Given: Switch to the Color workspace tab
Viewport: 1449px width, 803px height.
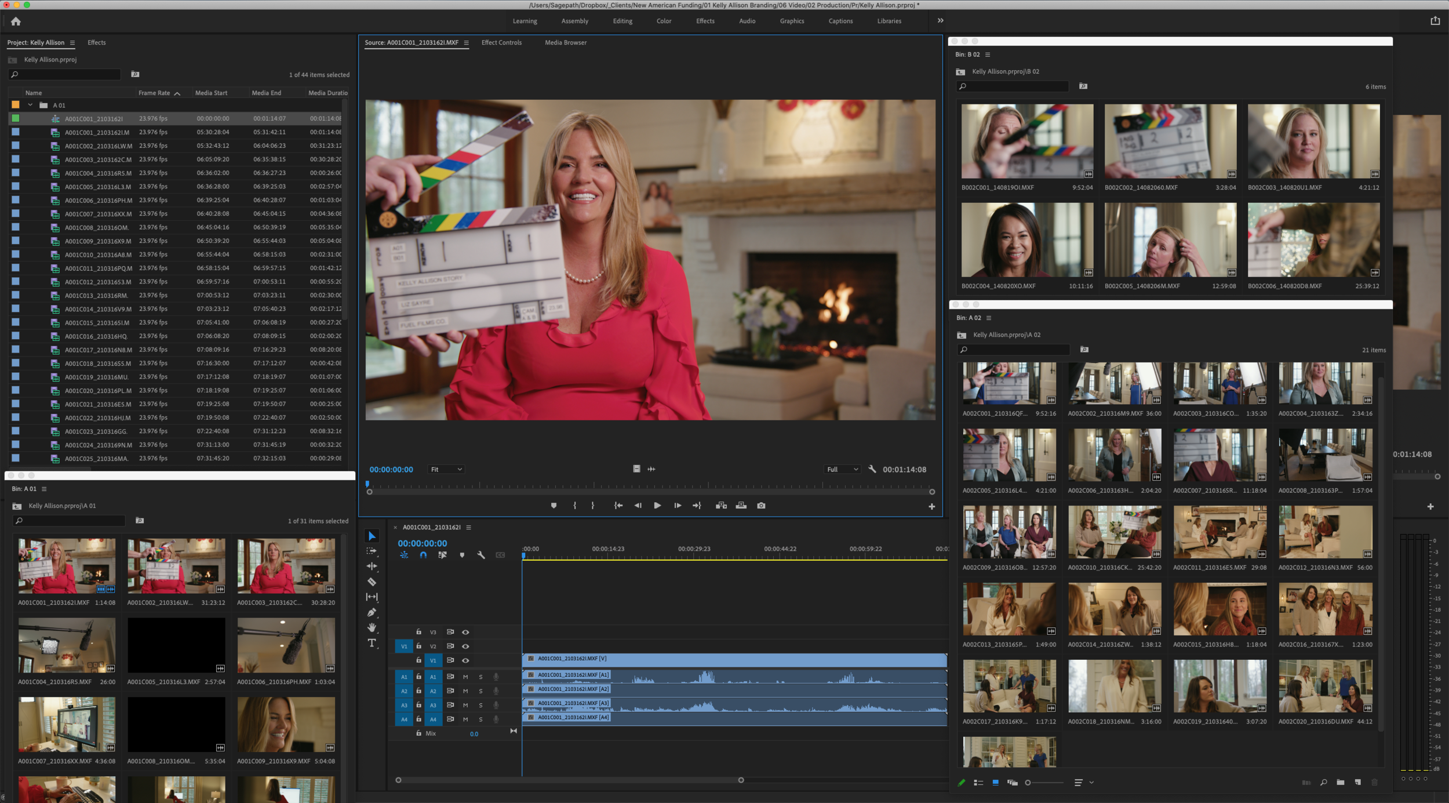Looking at the screenshot, I should [664, 21].
